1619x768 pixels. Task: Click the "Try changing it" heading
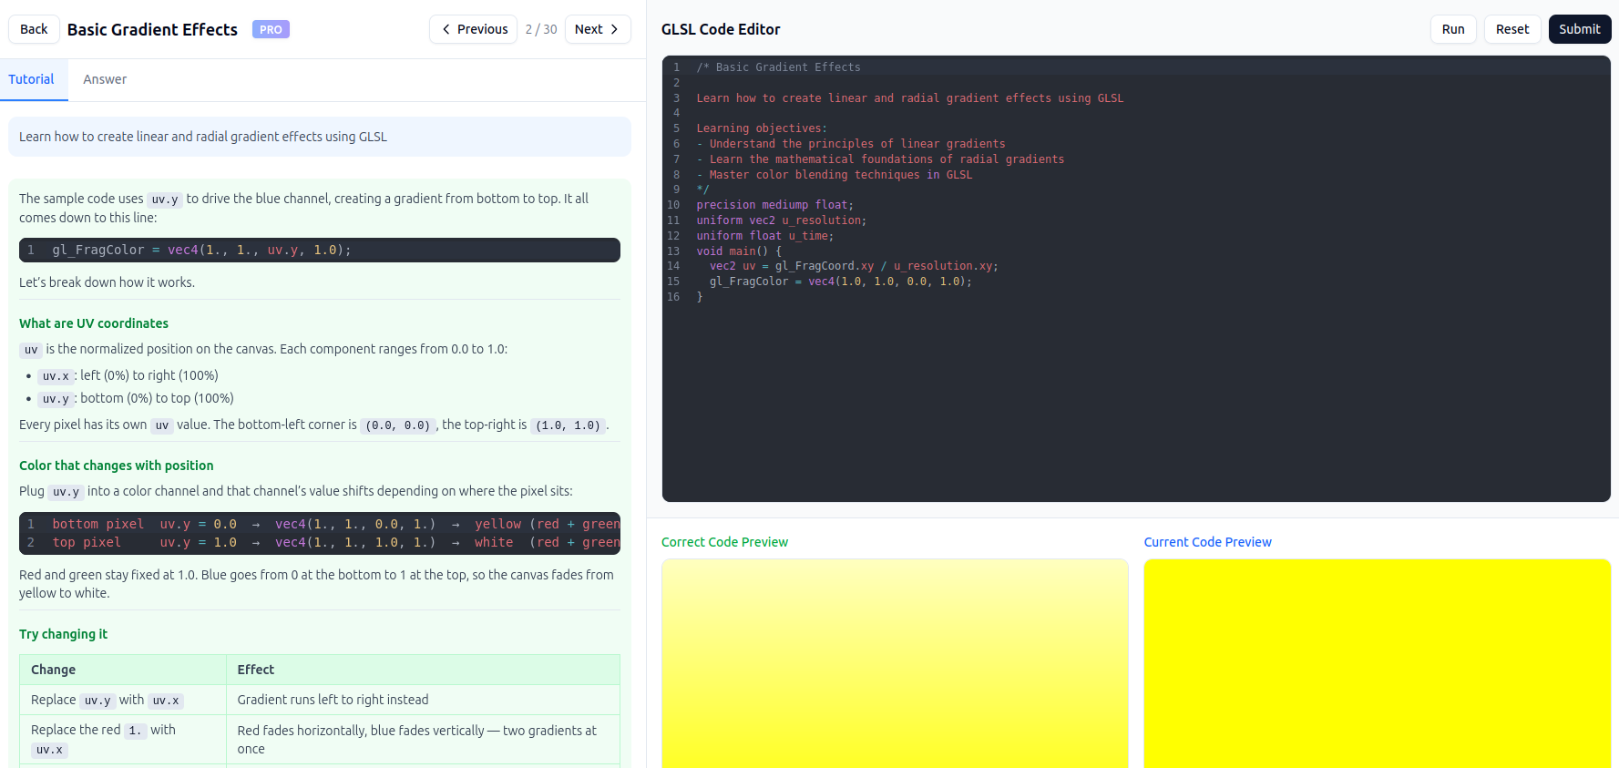coord(63,634)
